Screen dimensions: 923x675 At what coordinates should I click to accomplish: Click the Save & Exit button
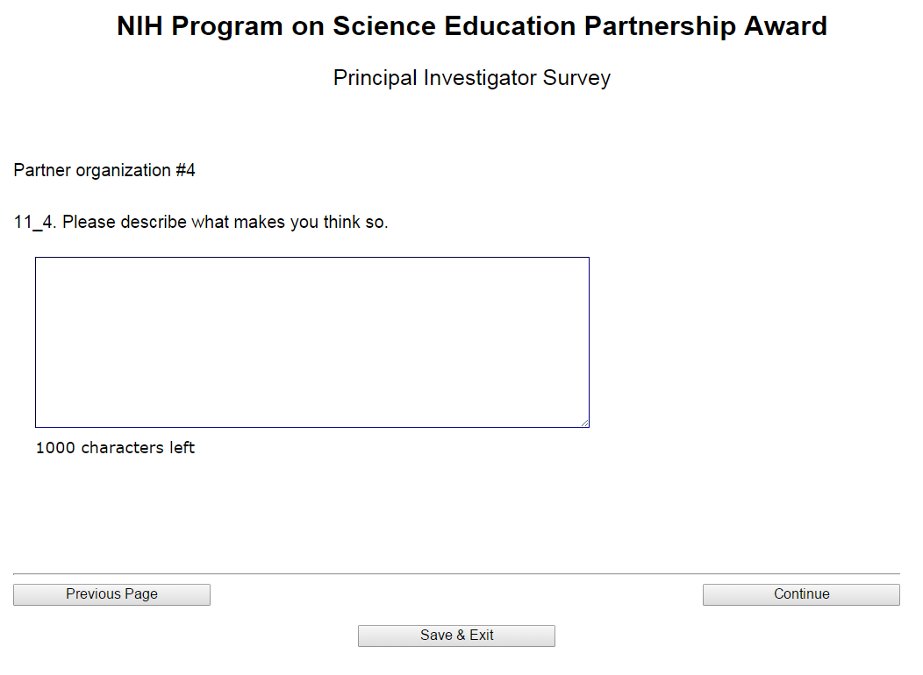click(456, 636)
